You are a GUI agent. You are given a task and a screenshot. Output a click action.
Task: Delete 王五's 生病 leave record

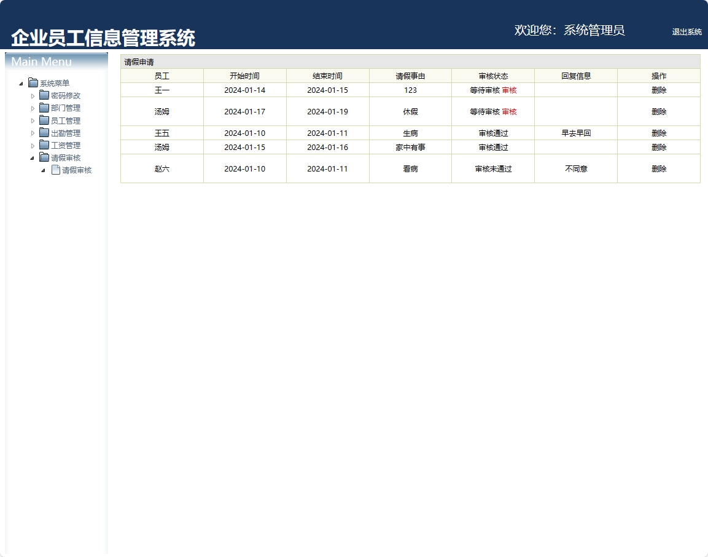point(658,133)
